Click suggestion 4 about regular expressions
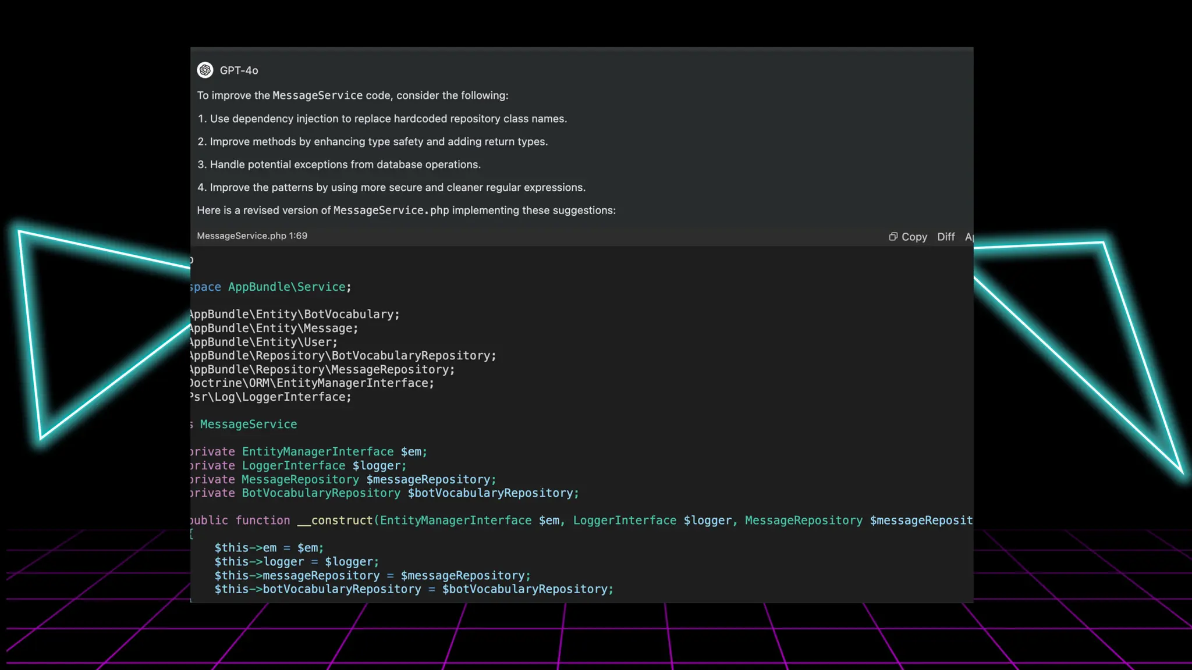1192x670 pixels. click(391, 187)
